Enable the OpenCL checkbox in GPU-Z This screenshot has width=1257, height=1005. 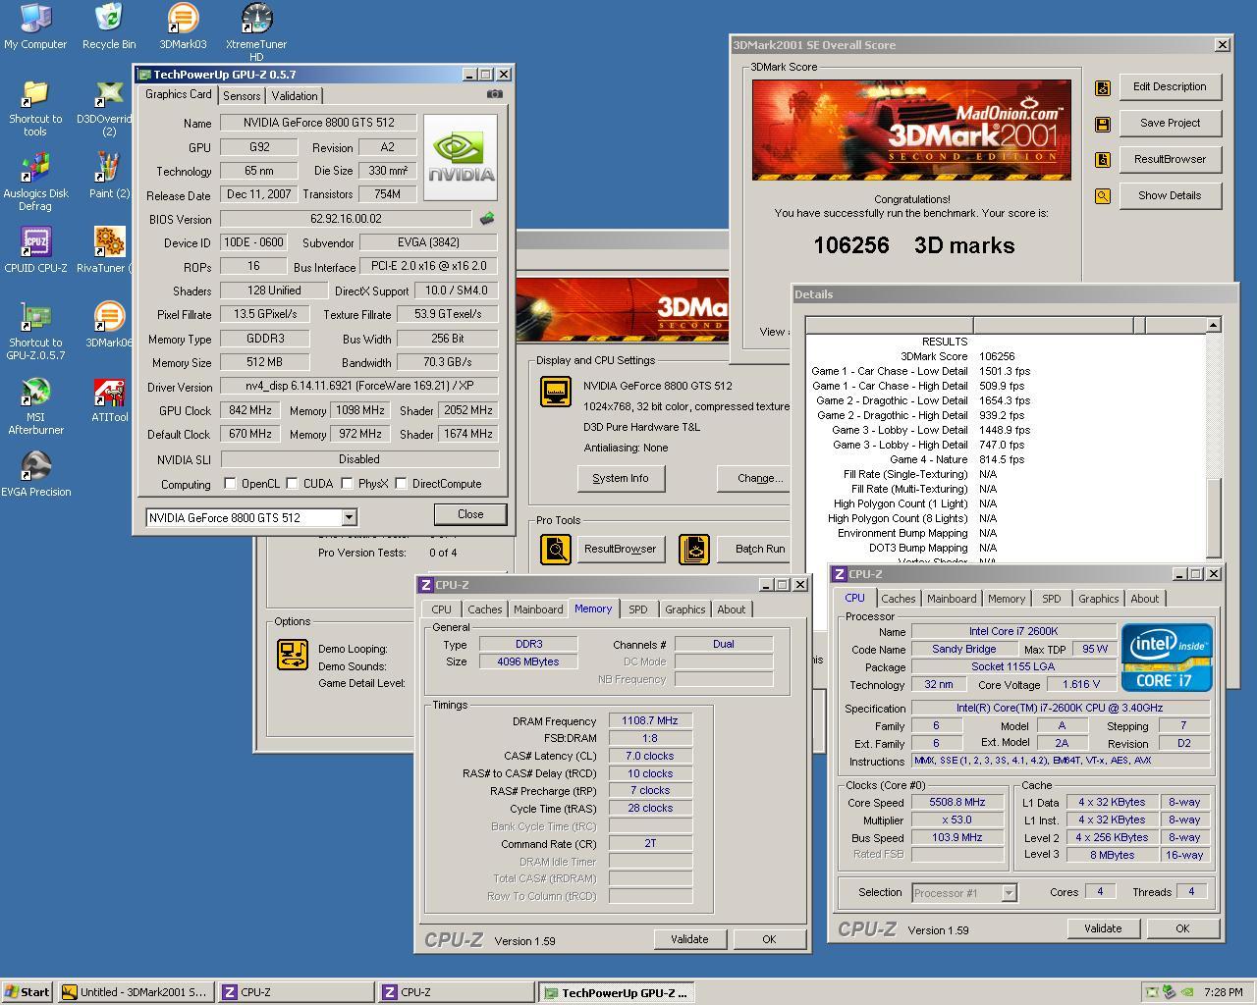[230, 484]
